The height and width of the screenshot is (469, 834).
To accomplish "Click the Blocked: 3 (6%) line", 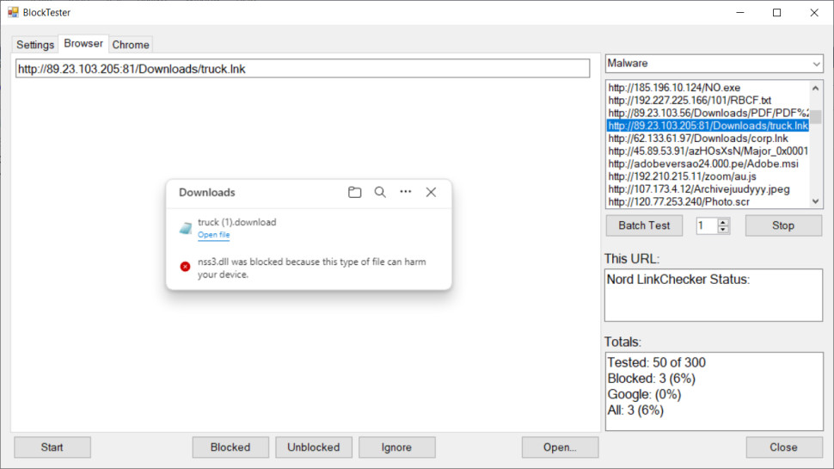I will pyautogui.click(x=651, y=379).
